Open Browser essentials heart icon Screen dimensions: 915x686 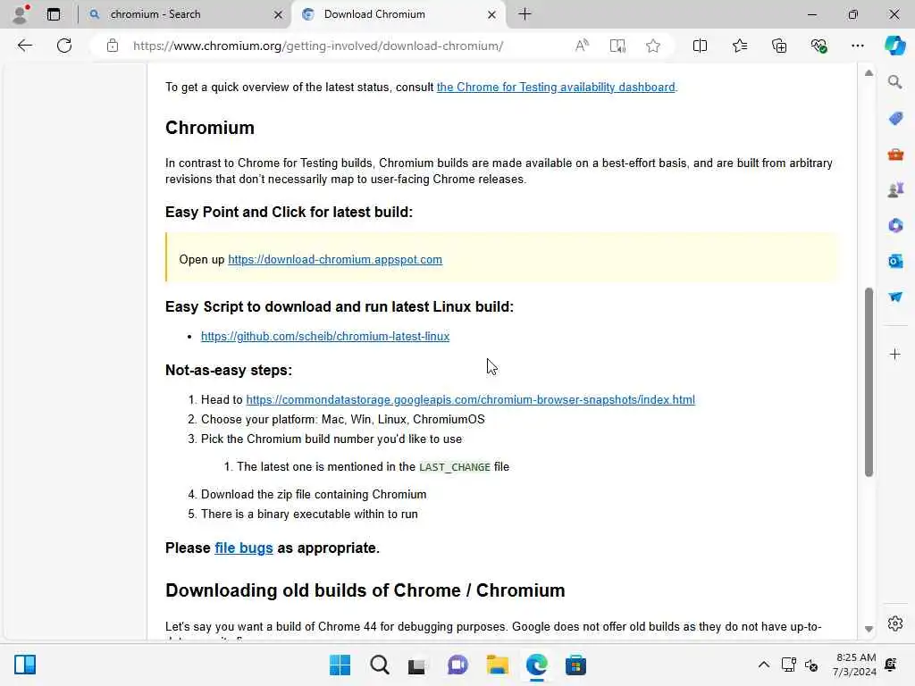[818, 46]
